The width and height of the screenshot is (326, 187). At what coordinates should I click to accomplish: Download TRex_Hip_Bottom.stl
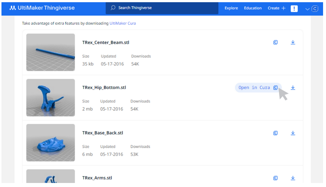click(293, 88)
